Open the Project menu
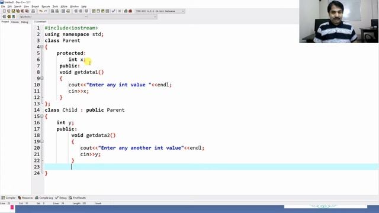Viewport: 379px width, 213px height. [x=36, y=7]
